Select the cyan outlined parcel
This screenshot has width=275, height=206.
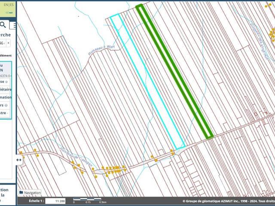(x=147, y=82)
